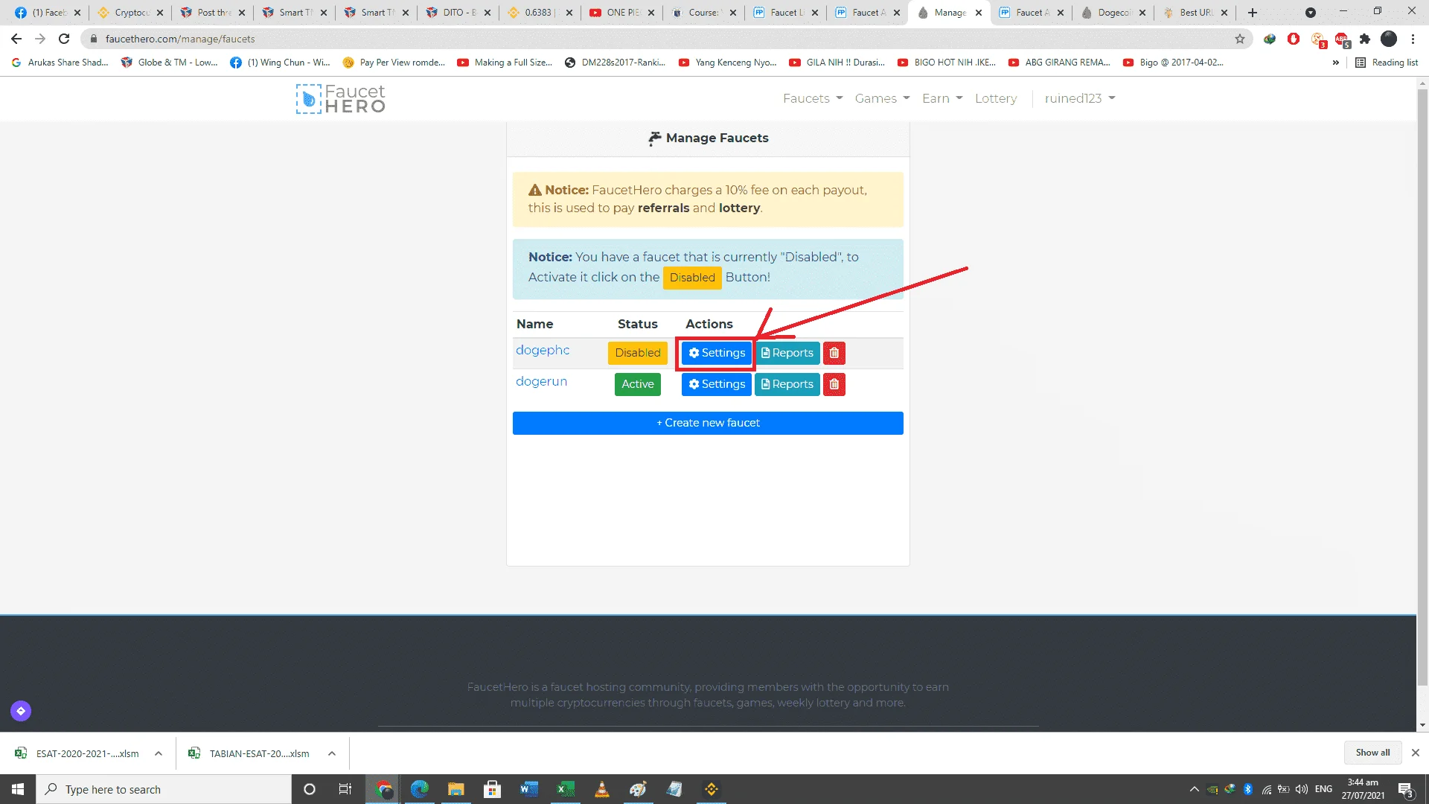Open the Chrome three-dot menu

pyautogui.click(x=1413, y=39)
